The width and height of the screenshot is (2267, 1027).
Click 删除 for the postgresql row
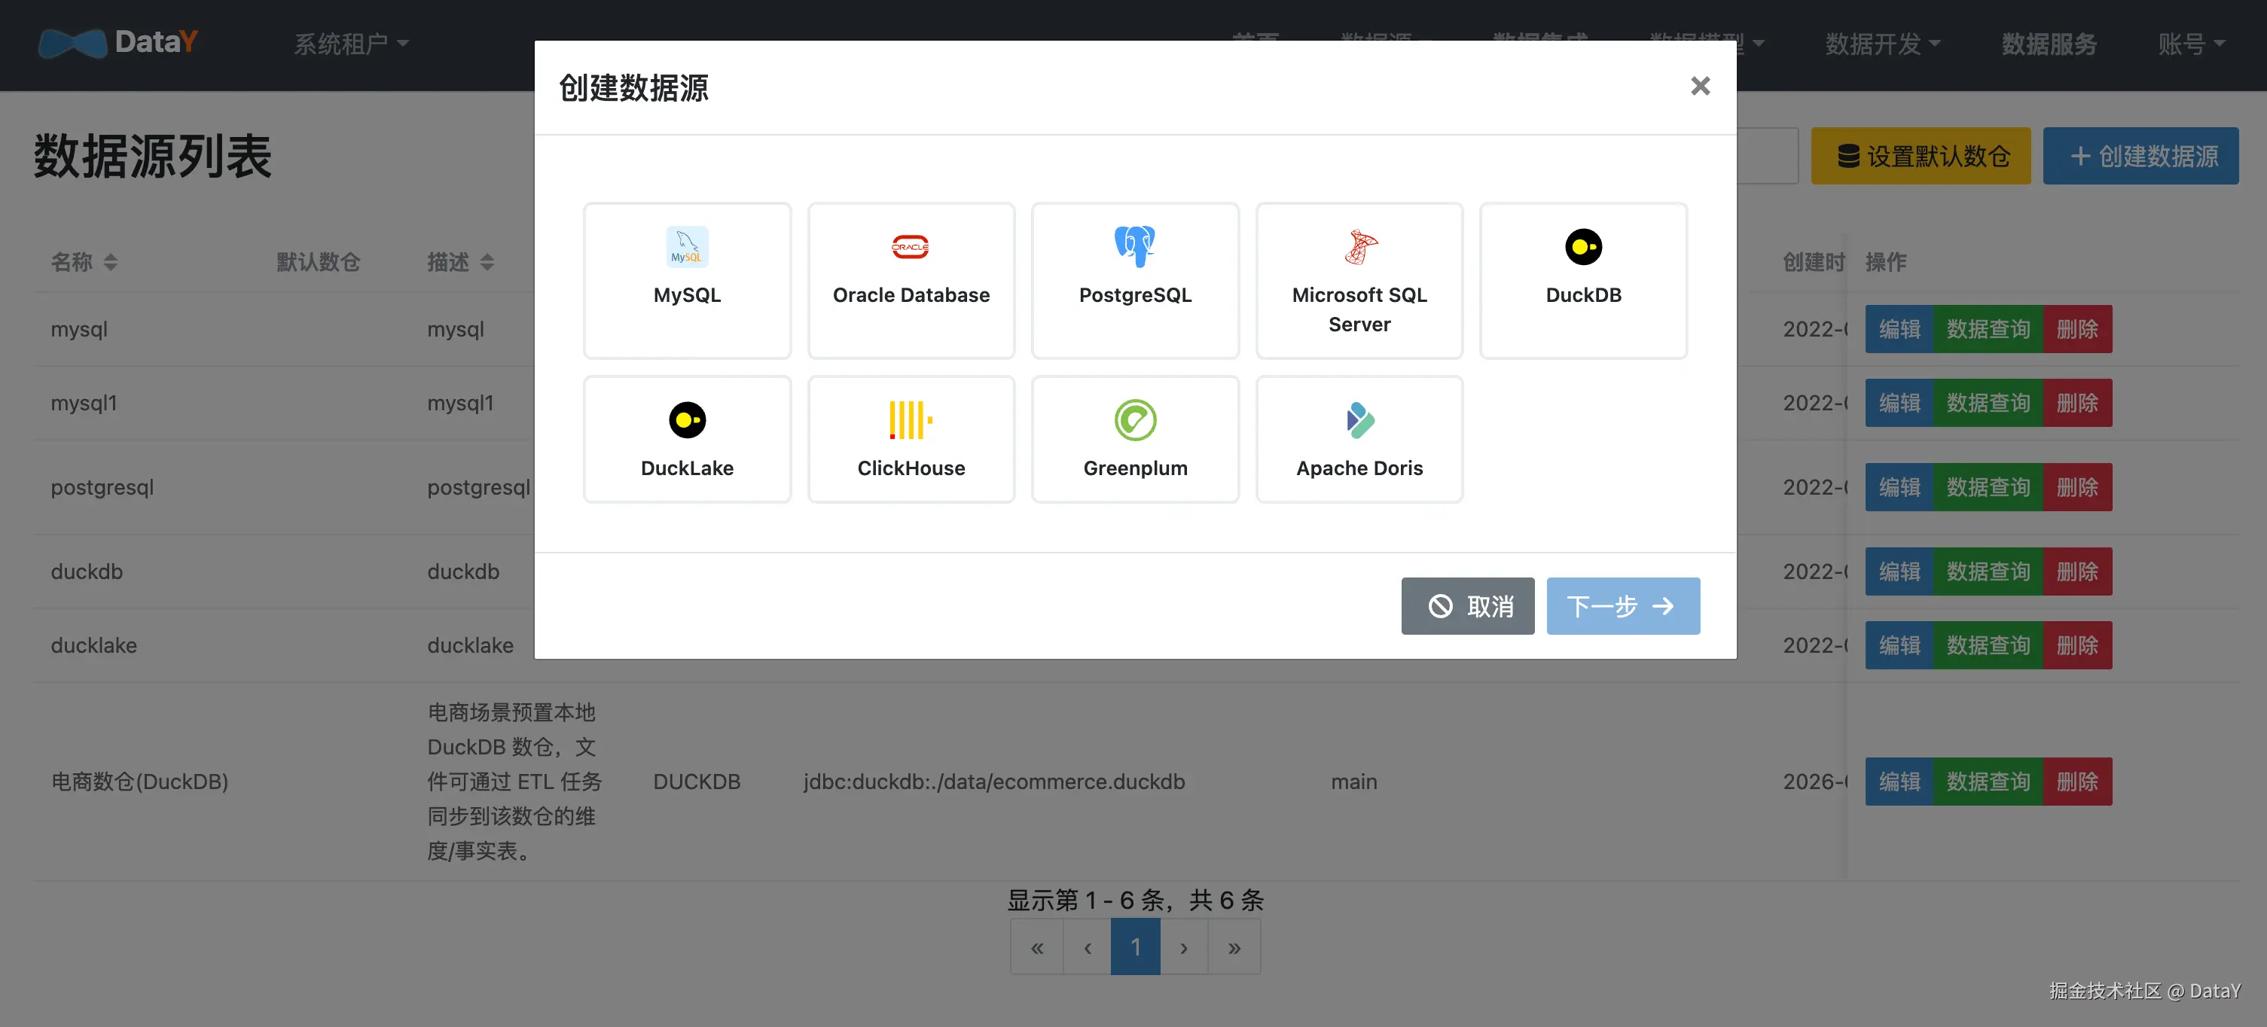click(2077, 488)
